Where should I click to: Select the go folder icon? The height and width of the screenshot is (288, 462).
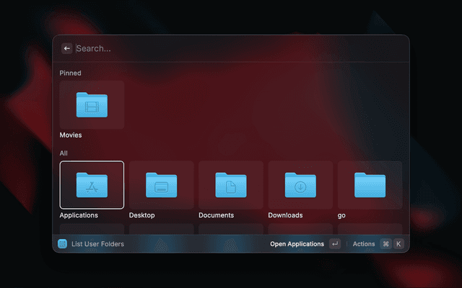(x=370, y=185)
